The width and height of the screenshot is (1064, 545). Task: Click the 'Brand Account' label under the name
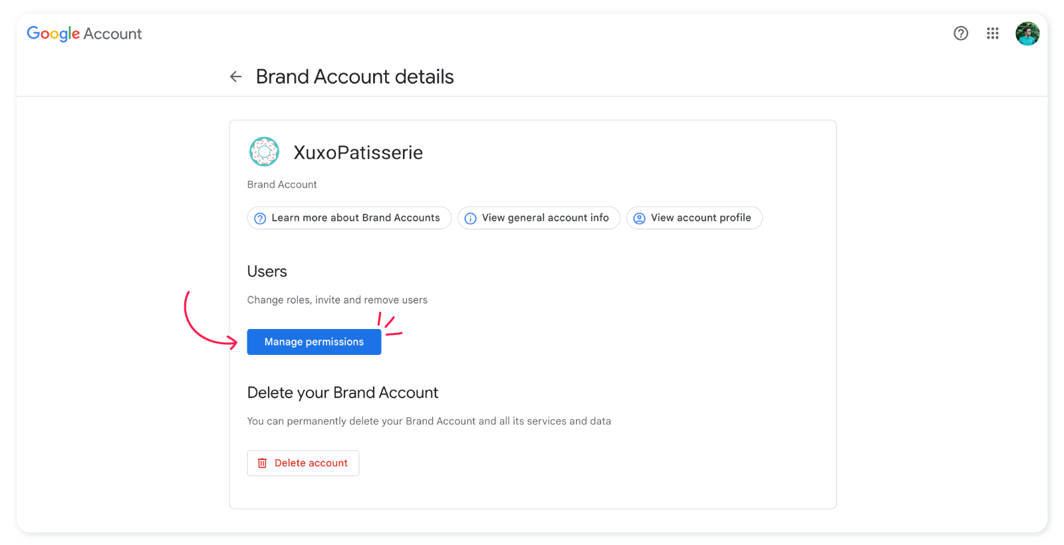(282, 185)
